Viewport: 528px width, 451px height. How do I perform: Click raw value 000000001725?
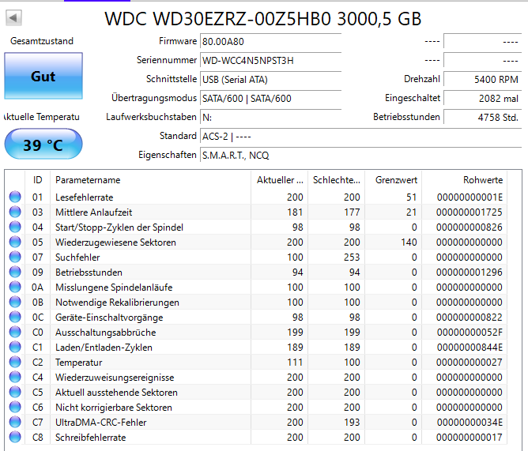click(469, 212)
